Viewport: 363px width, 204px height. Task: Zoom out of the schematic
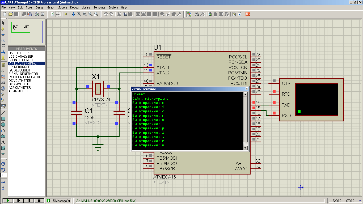click(x=85, y=14)
